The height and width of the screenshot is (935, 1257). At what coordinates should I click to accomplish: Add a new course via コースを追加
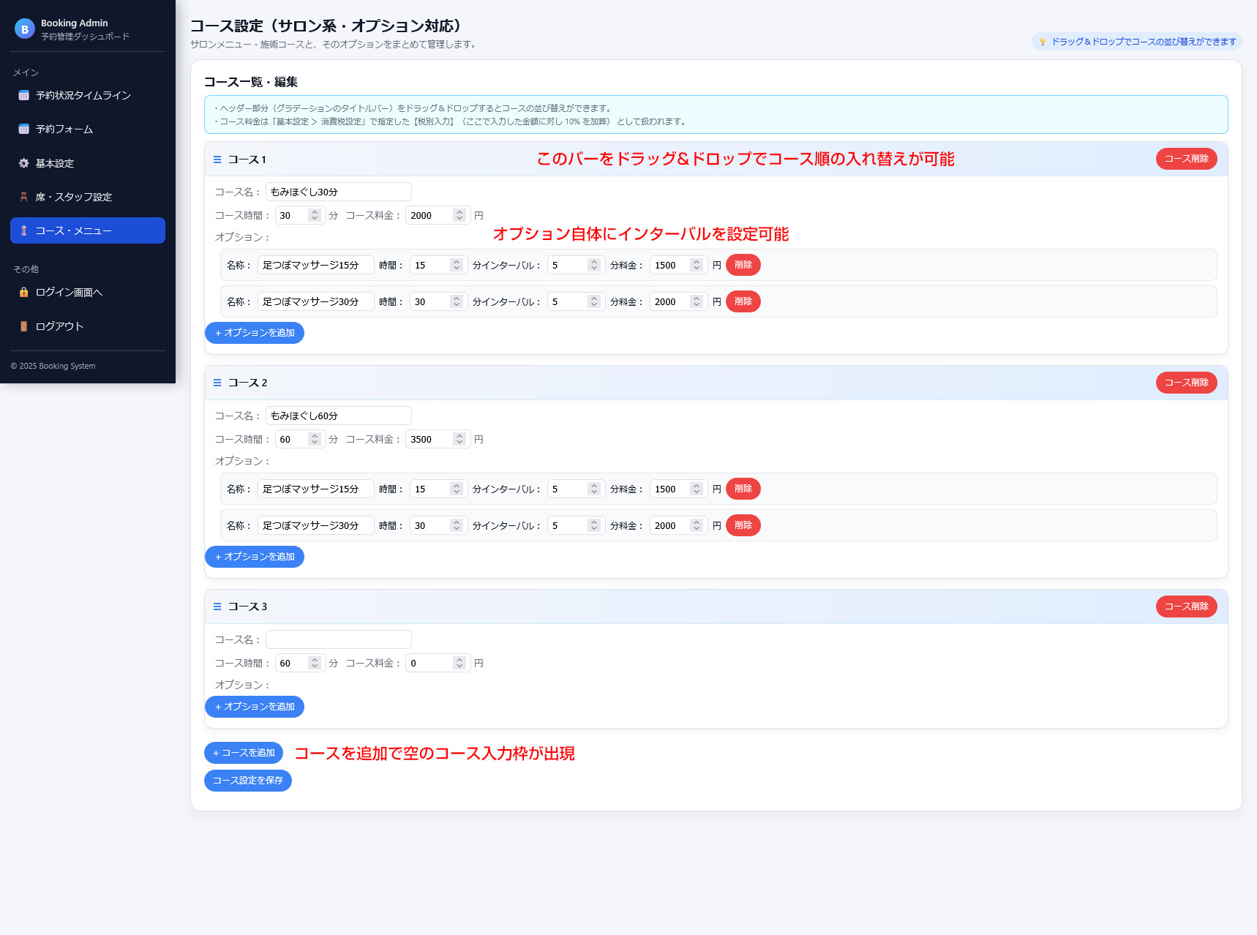(x=243, y=753)
